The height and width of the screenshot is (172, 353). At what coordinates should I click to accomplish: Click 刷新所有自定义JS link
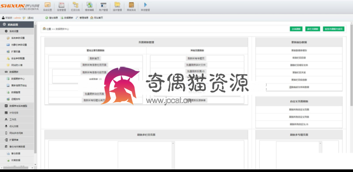(299, 124)
